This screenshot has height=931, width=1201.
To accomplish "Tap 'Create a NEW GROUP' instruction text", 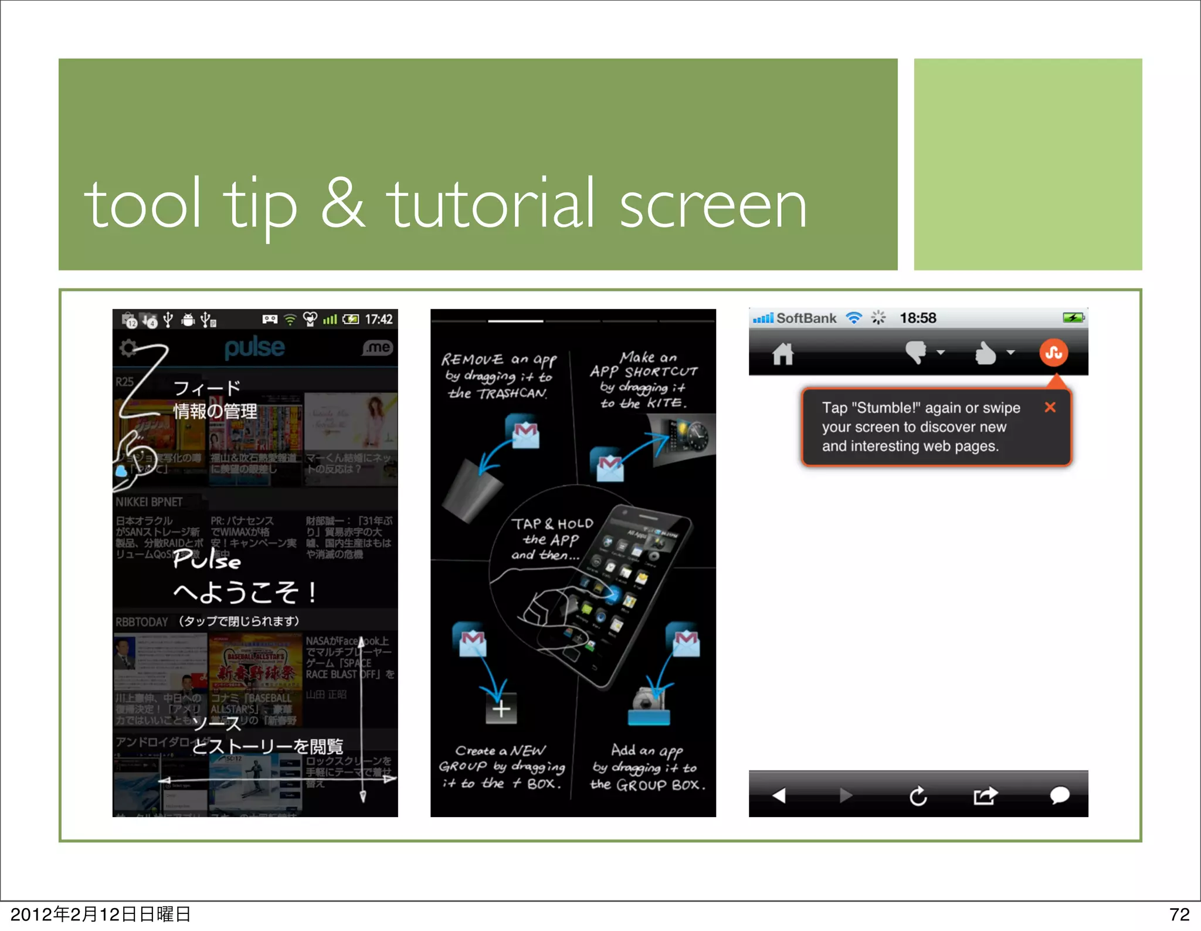I will (501, 767).
